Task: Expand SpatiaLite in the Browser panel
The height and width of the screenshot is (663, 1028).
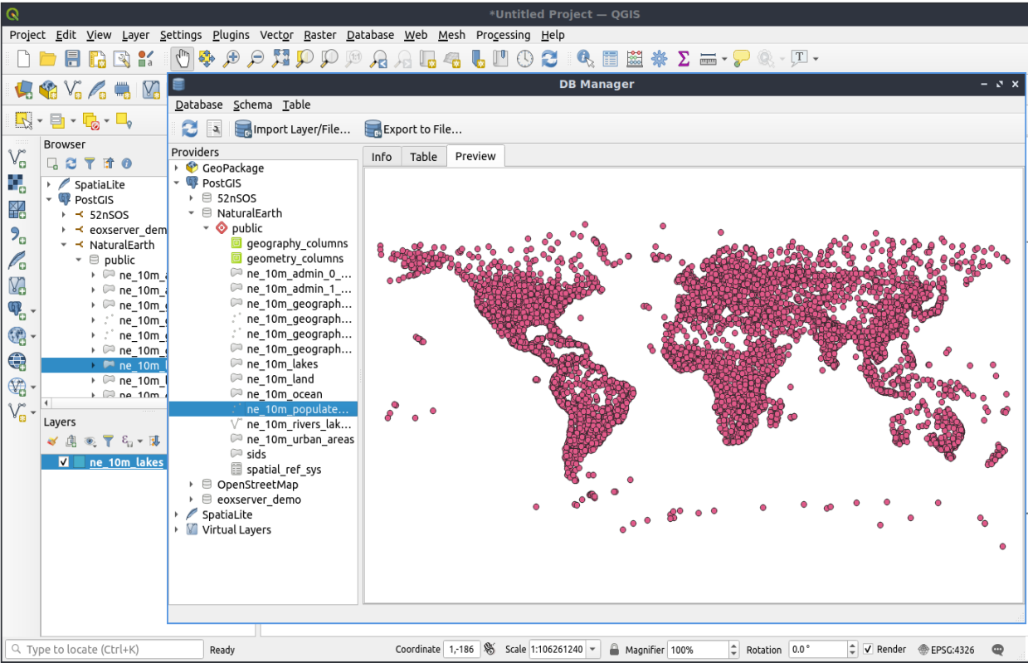Action: pyautogui.click(x=49, y=184)
